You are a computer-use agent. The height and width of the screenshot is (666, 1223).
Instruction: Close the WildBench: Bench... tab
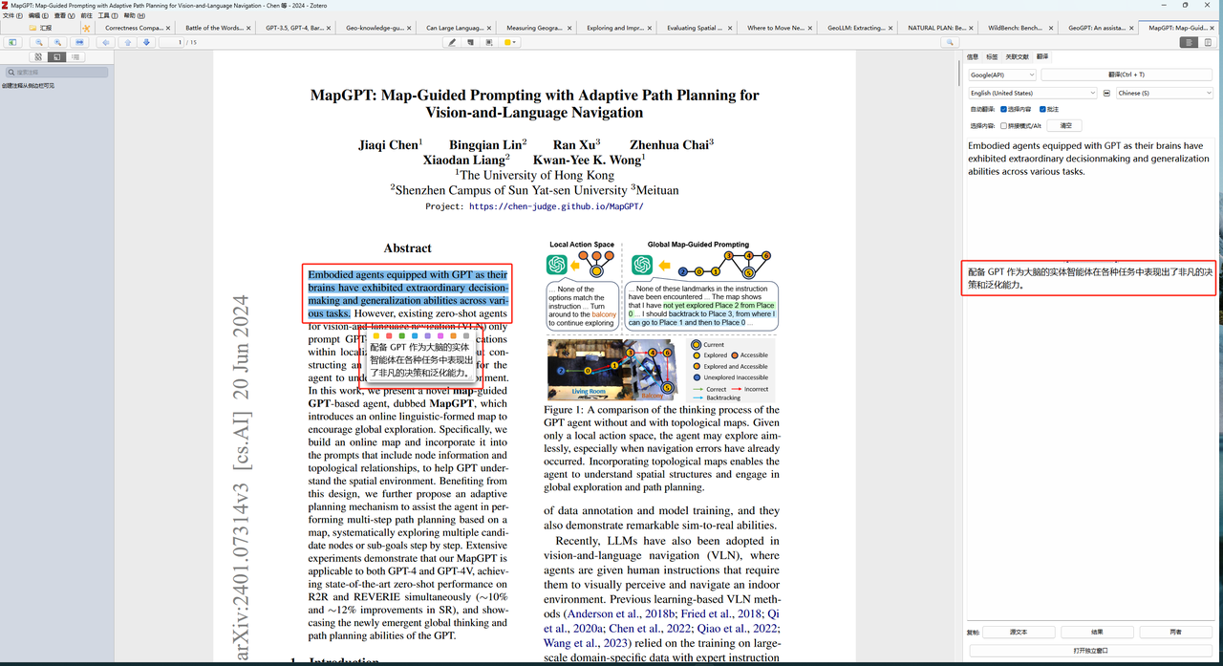pyautogui.click(x=1050, y=28)
